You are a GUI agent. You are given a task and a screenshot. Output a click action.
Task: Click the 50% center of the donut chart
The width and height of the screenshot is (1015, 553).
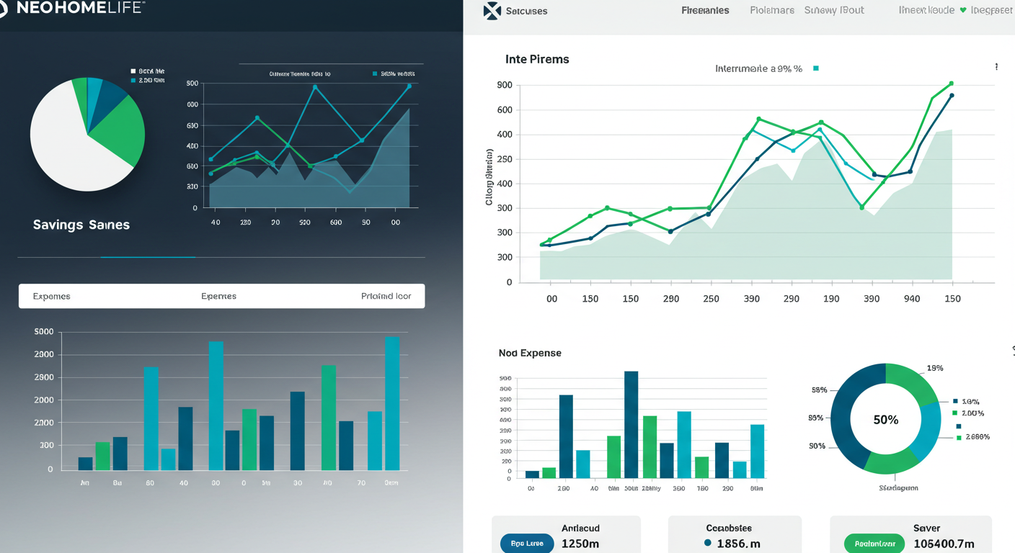[885, 420]
